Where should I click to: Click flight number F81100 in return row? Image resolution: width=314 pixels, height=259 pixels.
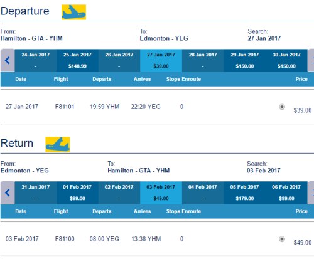65,239
